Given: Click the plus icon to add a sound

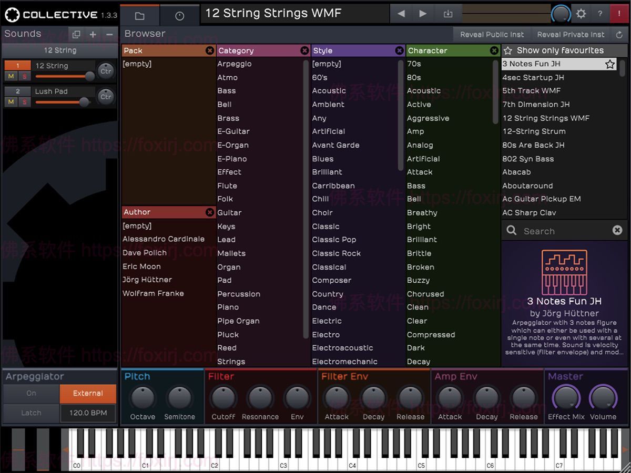Looking at the screenshot, I should pyautogui.click(x=93, y=33).
